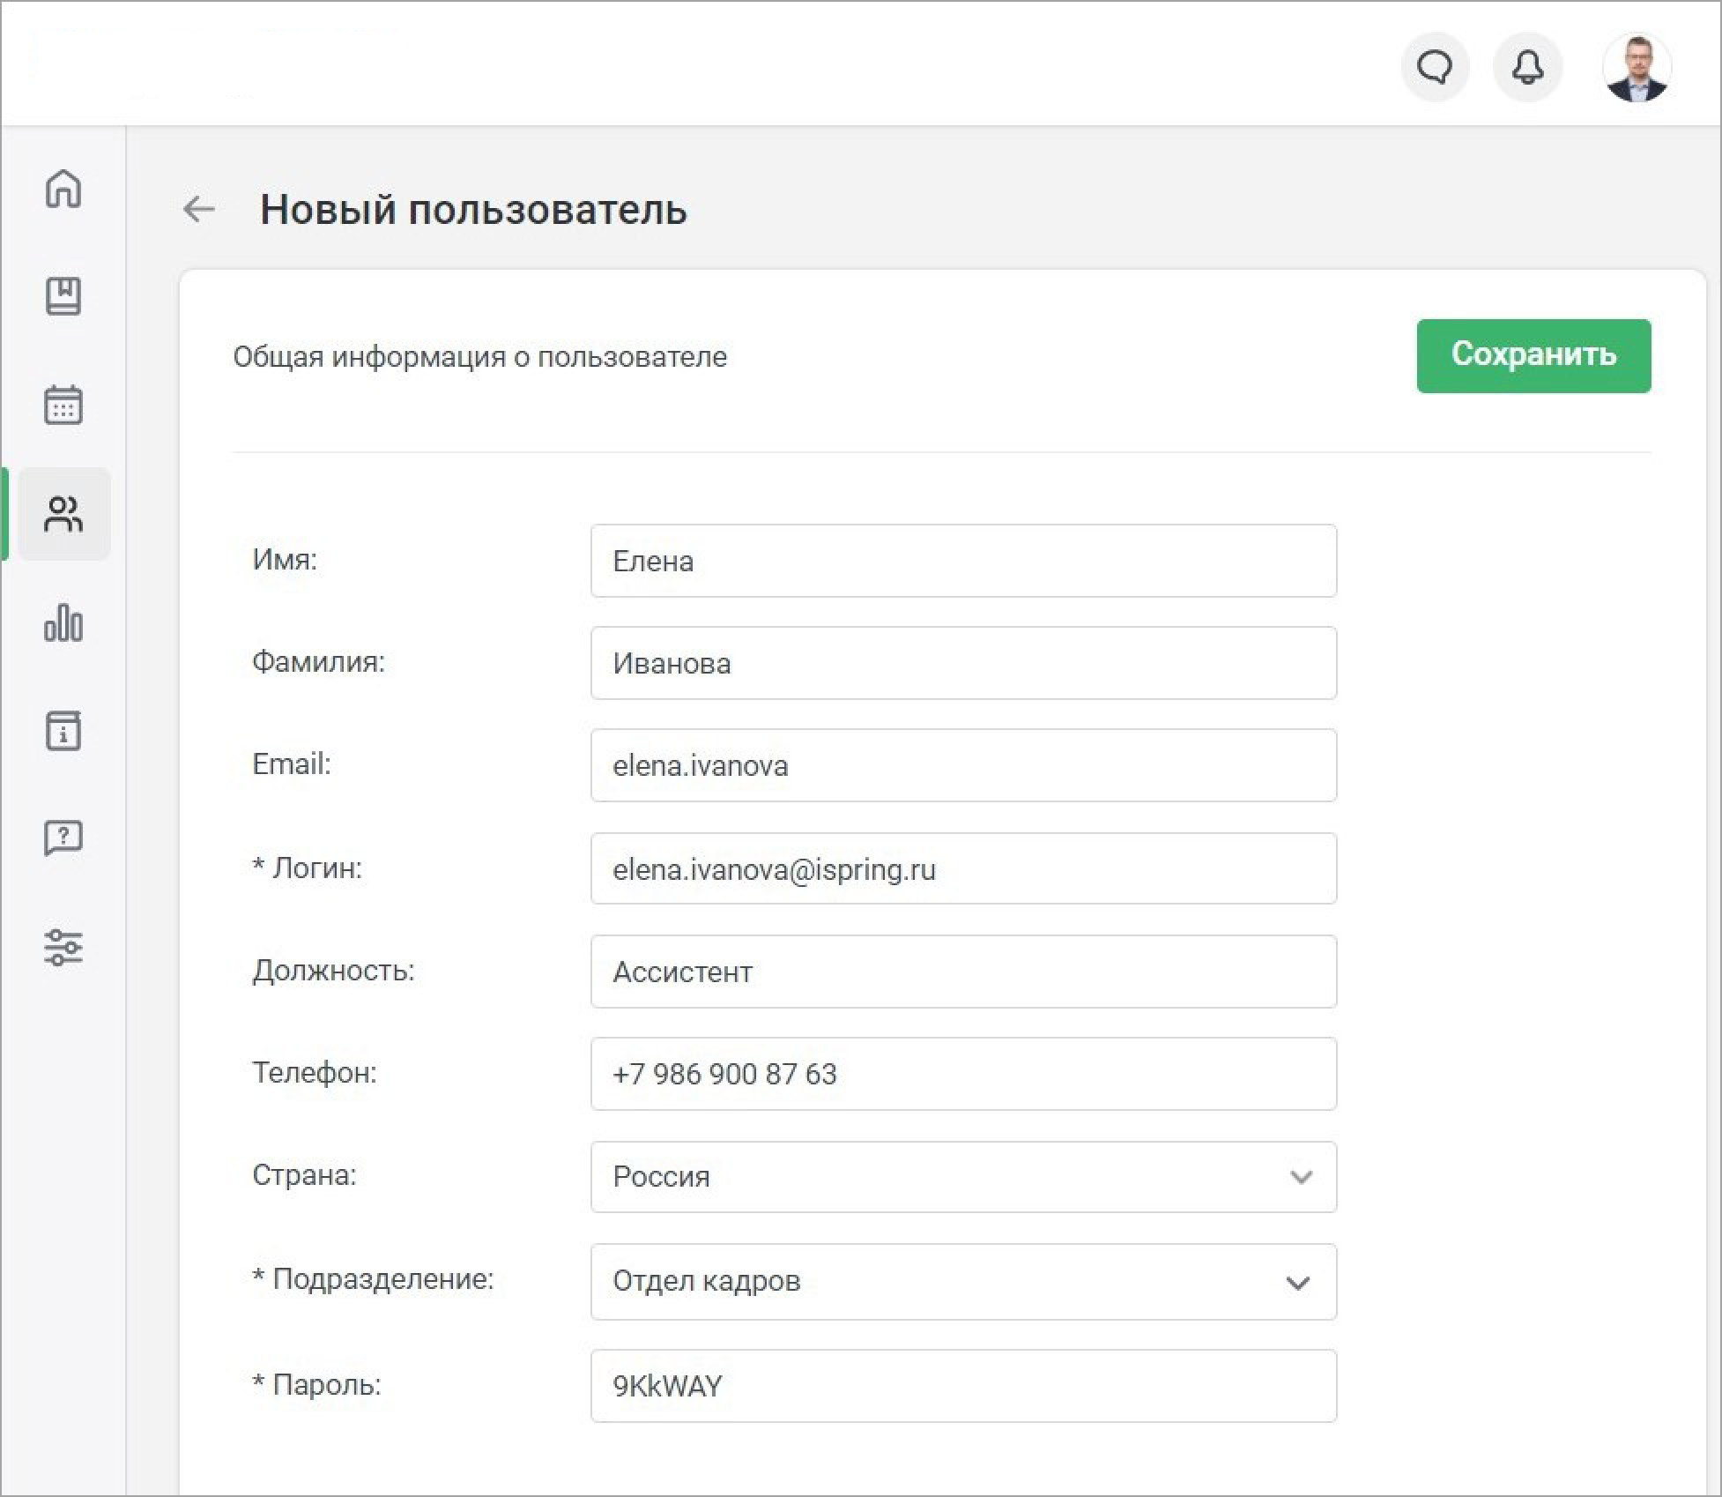The width and height of the screenshot is (1722, 1497).
Task: Click the '* Логин:' label
Action: pos(307,868)
